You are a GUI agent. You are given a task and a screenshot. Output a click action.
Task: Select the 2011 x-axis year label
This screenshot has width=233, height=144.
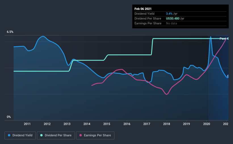27,124
